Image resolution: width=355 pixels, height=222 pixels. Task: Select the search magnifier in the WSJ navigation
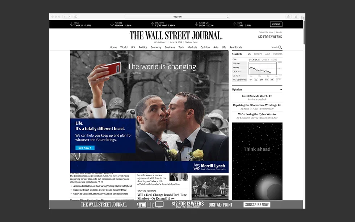[279, 47]
